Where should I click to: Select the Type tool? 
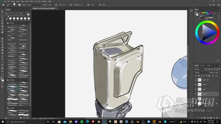click(x=2, y=59)
